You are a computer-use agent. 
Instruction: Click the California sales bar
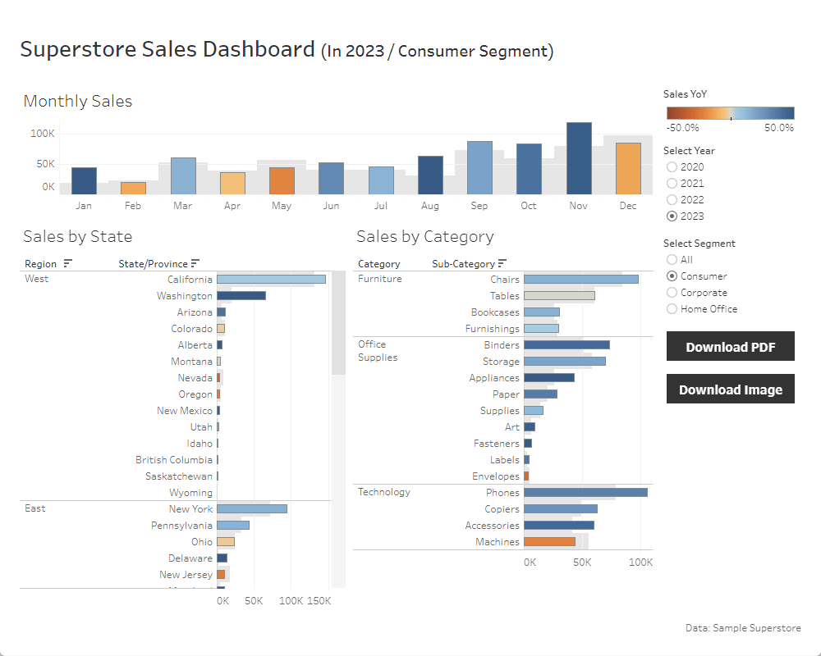tap(271, 280)
